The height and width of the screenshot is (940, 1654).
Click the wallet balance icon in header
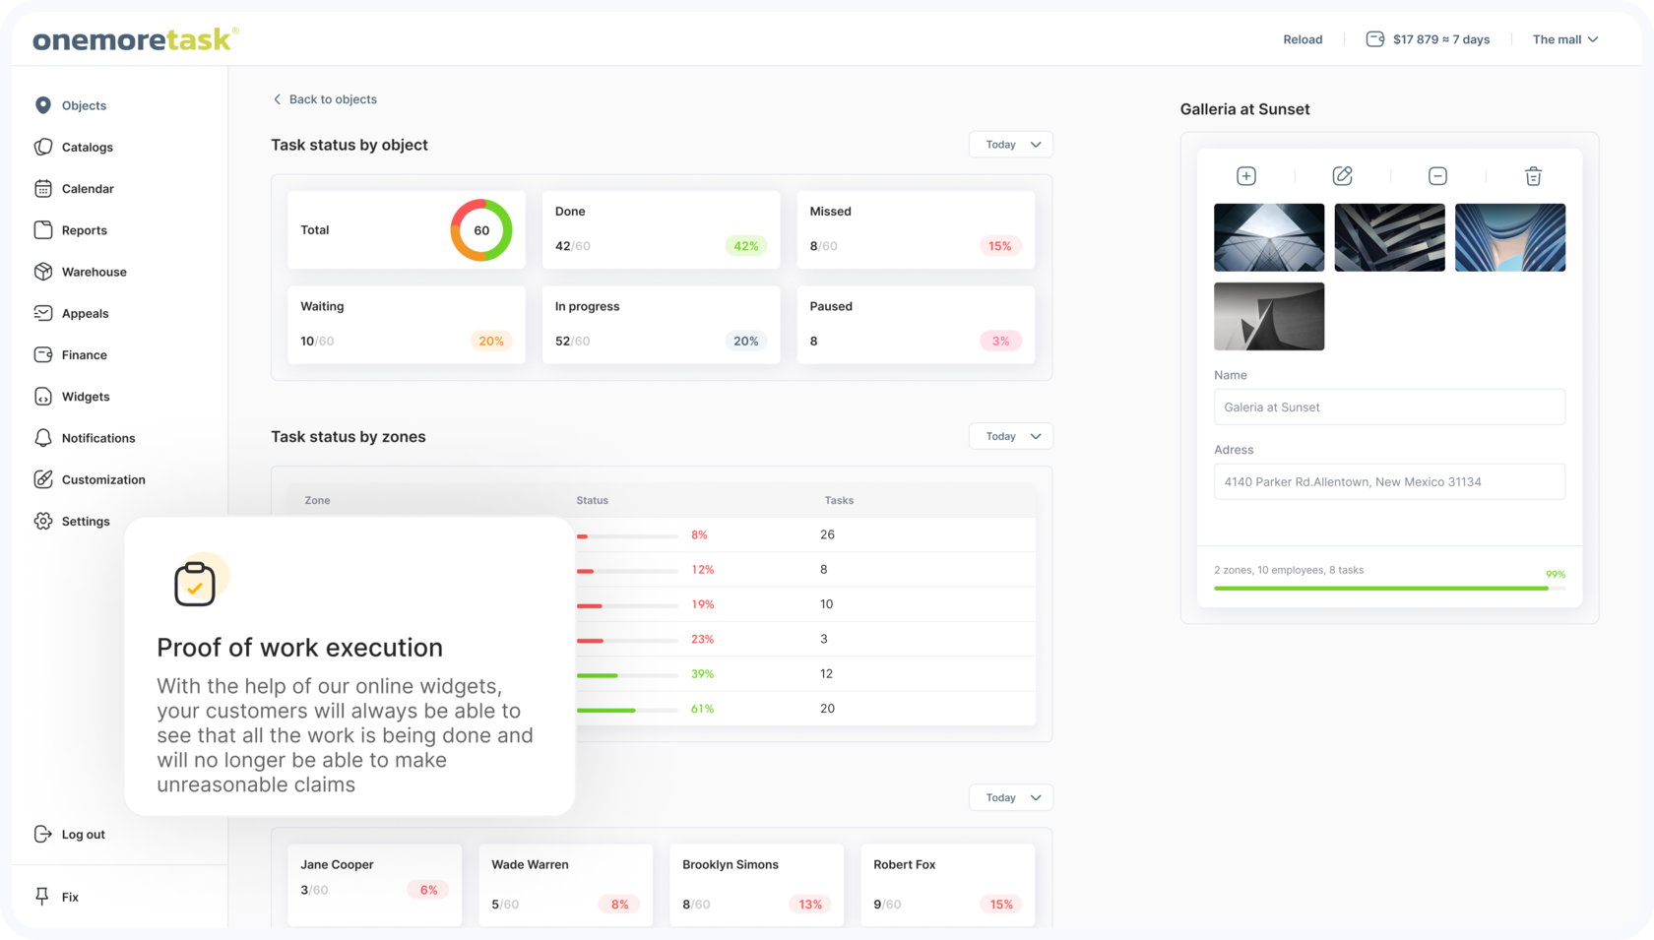(x=1374, y=39)
